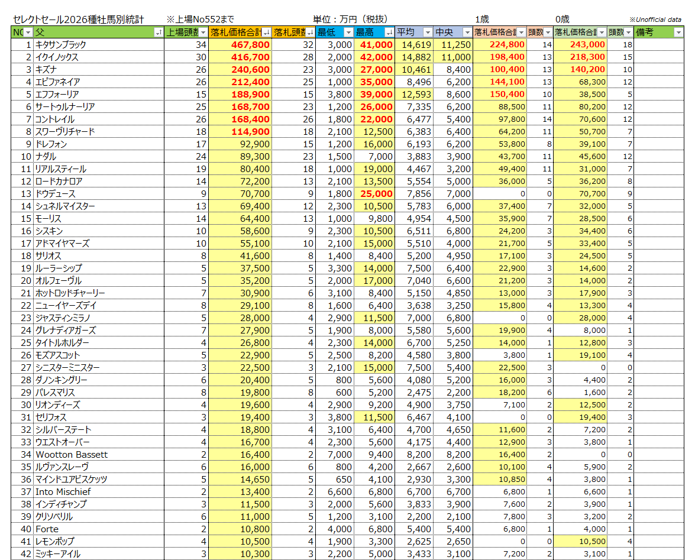Open the 最低 column filter dropdown
Image resolution: width=695 pixels, height=560 pixels.
click(x=348, y=33)
